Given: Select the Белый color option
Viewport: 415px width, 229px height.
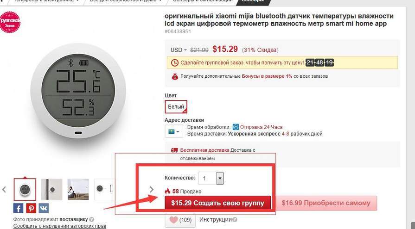Looking at the screenshot, I should click(x=176, y=107).
